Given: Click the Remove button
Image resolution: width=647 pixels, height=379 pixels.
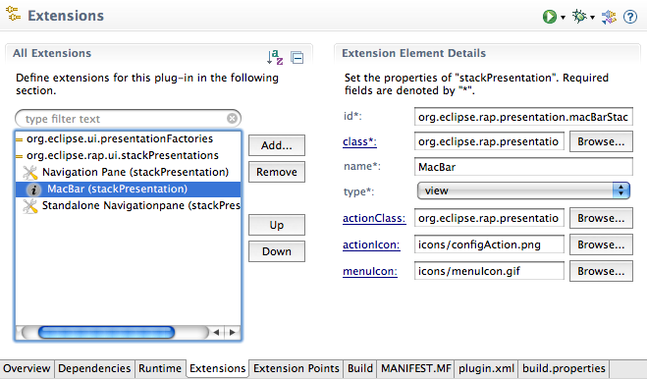Looking at the screenshot, I should [277, 172].
